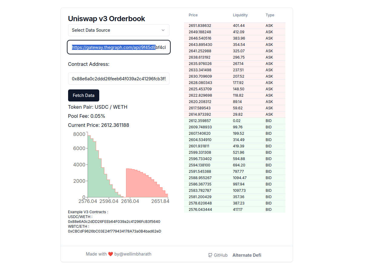Viewport: 371px width, 267px height.
Task: Select the ASK row priced 2649.188248
Action: click(235, 32)
